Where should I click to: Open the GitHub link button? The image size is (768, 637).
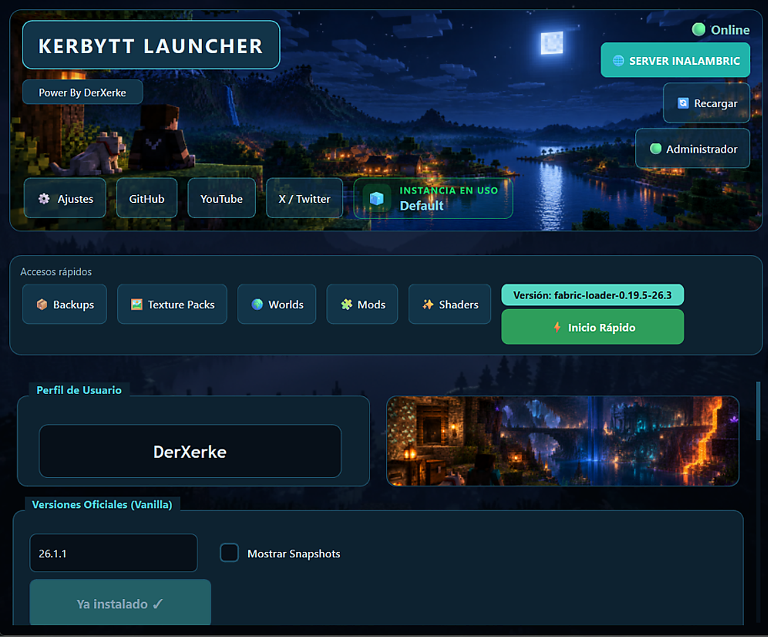pos(147,198)
